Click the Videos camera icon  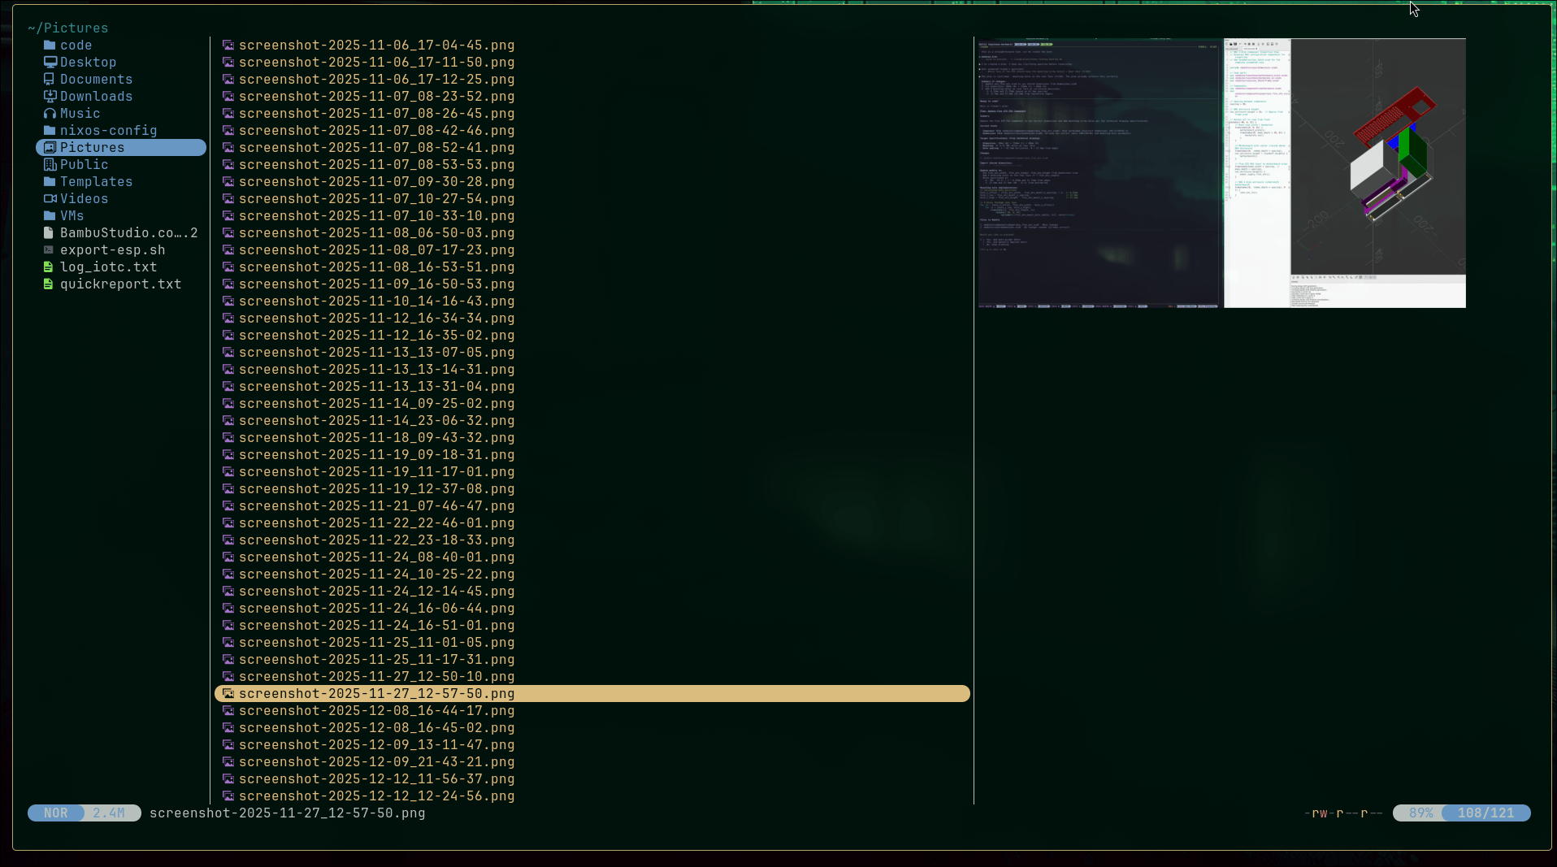[50, 198]
